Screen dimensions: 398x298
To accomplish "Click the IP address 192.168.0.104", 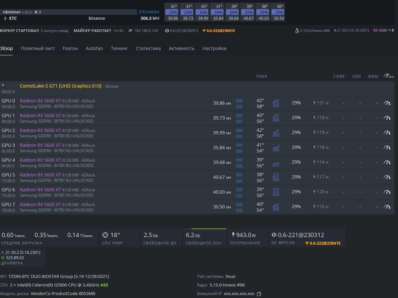I will [x=146, y=31].
